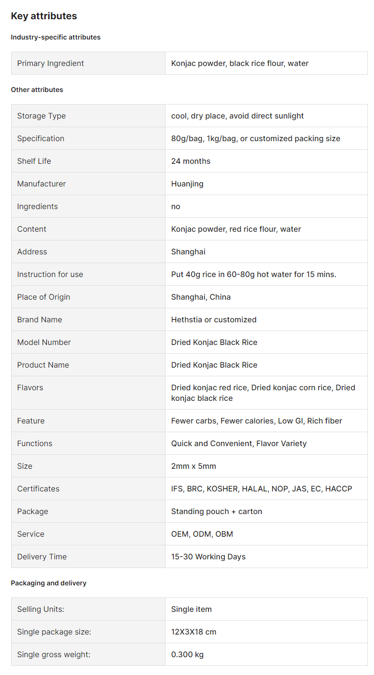
Task: Select the Instruction for use label
Action: point(50,274)
